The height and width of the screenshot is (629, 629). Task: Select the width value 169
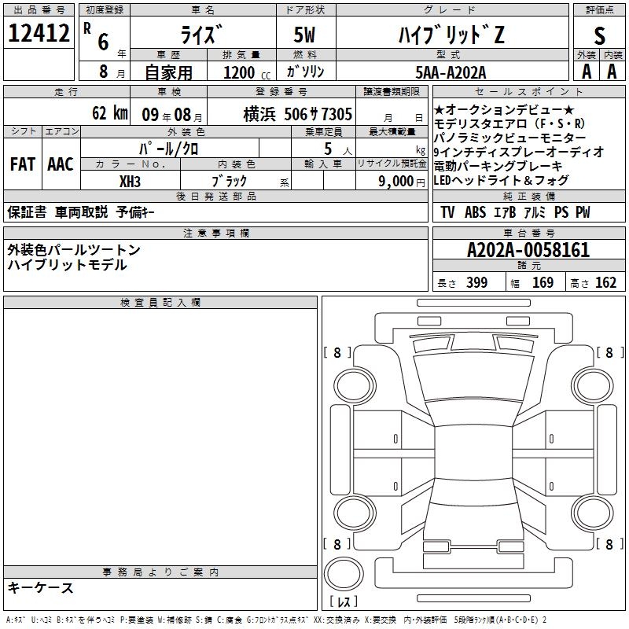(x=543, y=282)
